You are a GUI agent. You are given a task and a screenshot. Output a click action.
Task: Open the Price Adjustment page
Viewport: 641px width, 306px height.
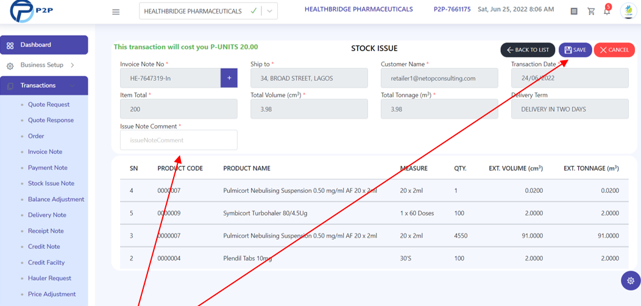52,294
